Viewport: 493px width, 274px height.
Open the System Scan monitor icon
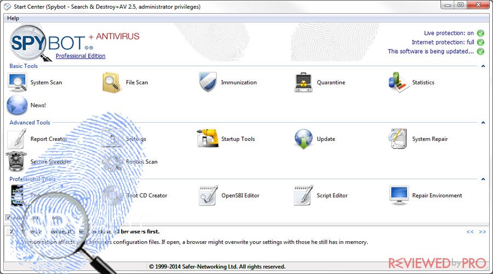[x=18, y=82]
